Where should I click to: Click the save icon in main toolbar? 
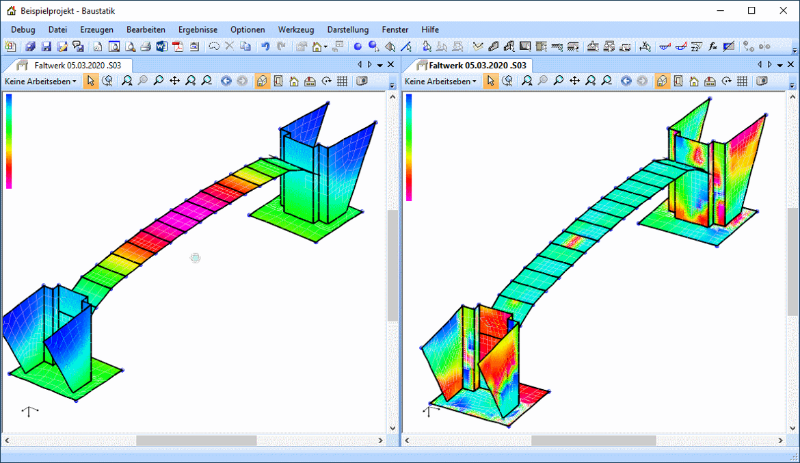pos(46,47)
